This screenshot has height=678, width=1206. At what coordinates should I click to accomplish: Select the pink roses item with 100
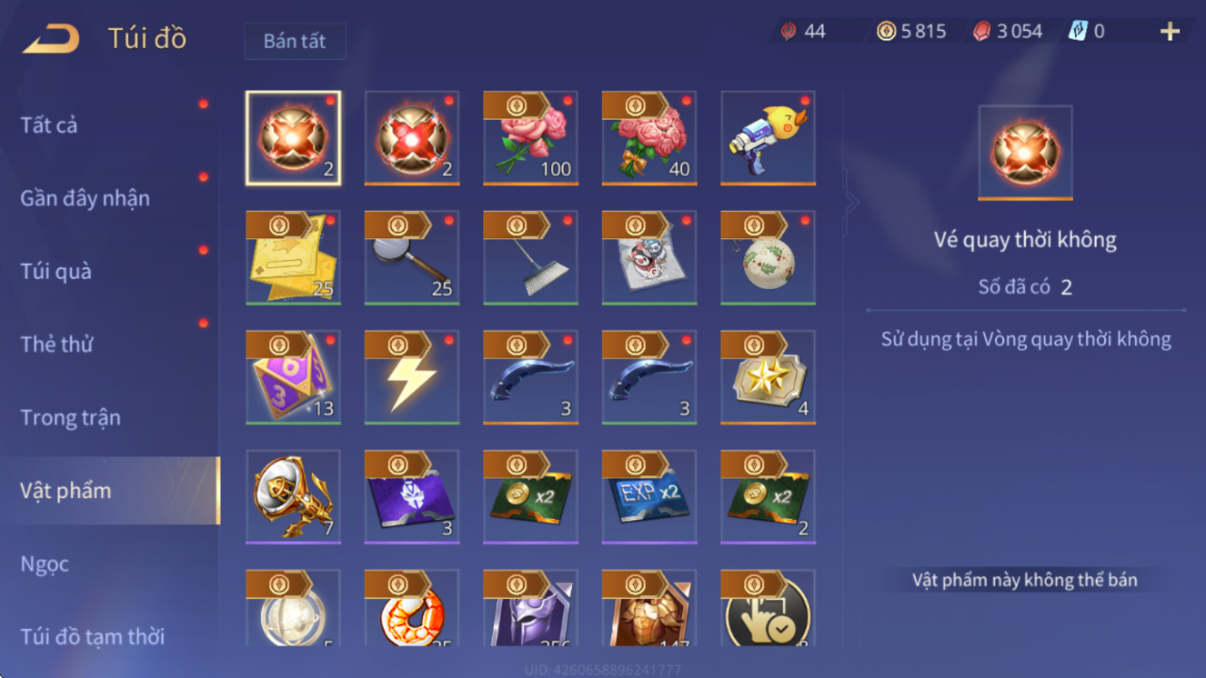coord(530,138)
